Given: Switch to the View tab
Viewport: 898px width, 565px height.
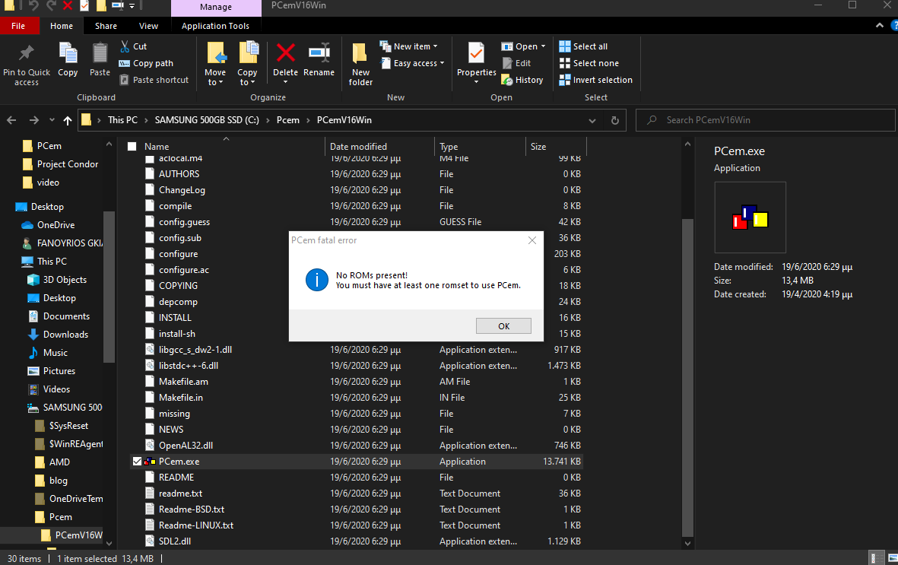Looking at the screenshot, I should (x=148, y=26).
